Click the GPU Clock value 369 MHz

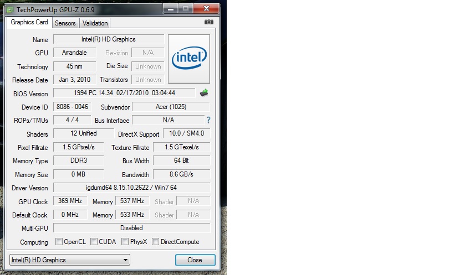70,201
